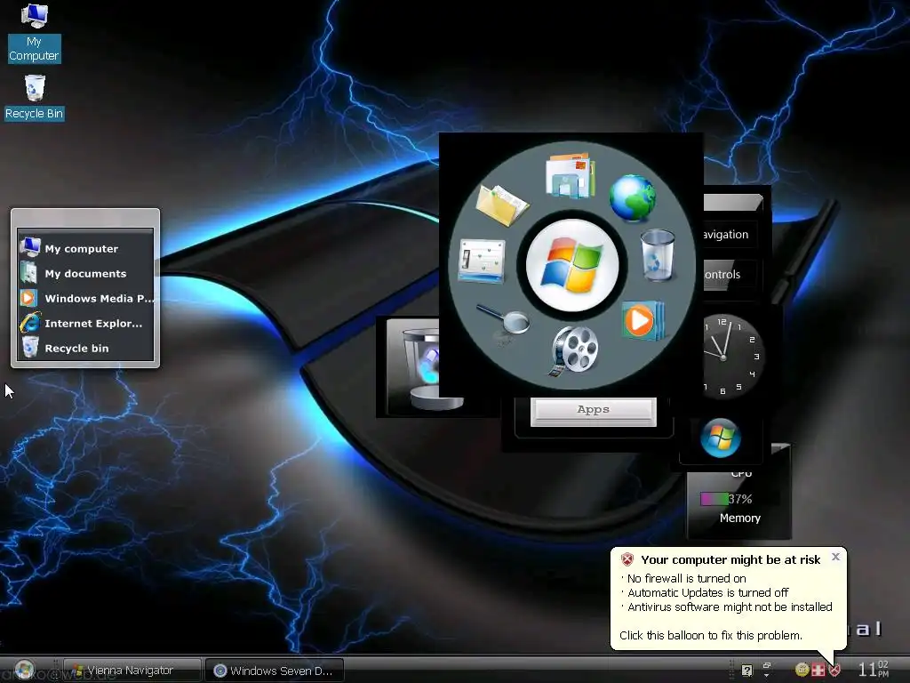Open the film reel movie icon in the circular launcher
This screenshot has height=683, width=910.
pos(573,350)
